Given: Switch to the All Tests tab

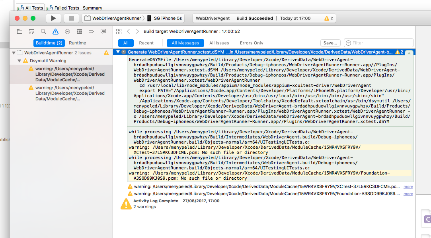Looking at the screenshot, I should point(31,8).
